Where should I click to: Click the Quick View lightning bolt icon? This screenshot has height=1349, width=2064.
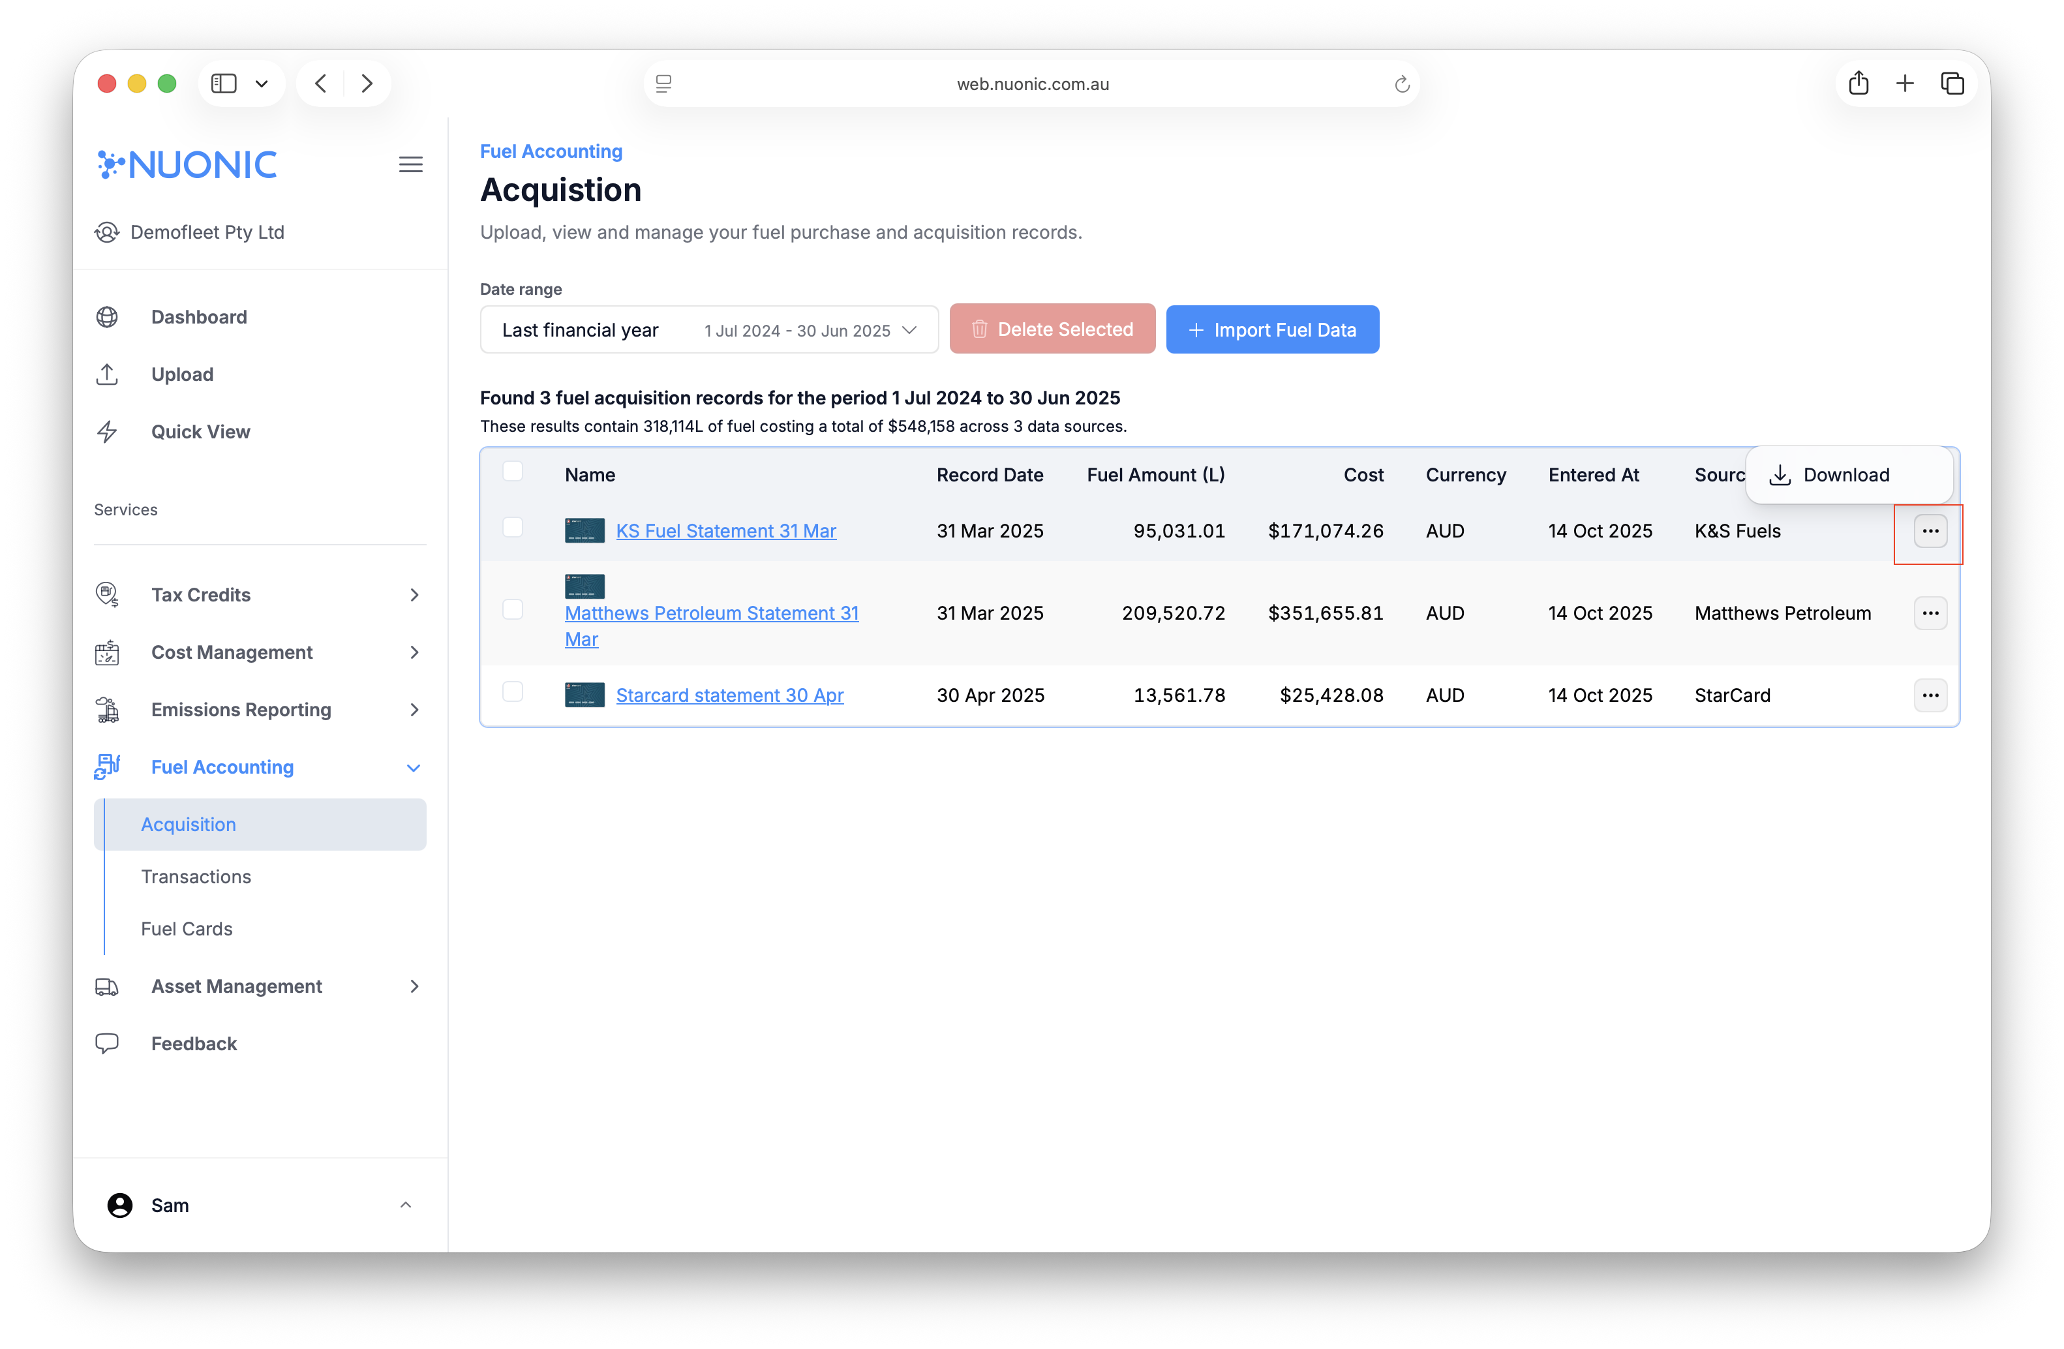(x=107, y=432)
